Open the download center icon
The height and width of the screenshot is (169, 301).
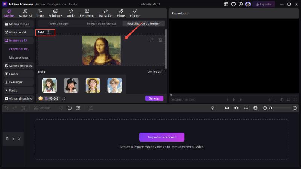pos(240,4)
